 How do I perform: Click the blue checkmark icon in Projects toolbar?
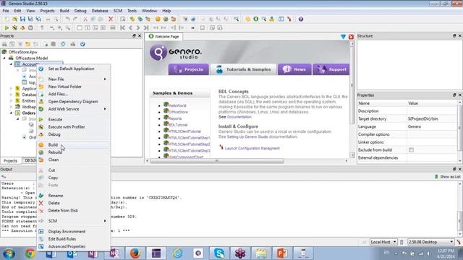[82, 44]
